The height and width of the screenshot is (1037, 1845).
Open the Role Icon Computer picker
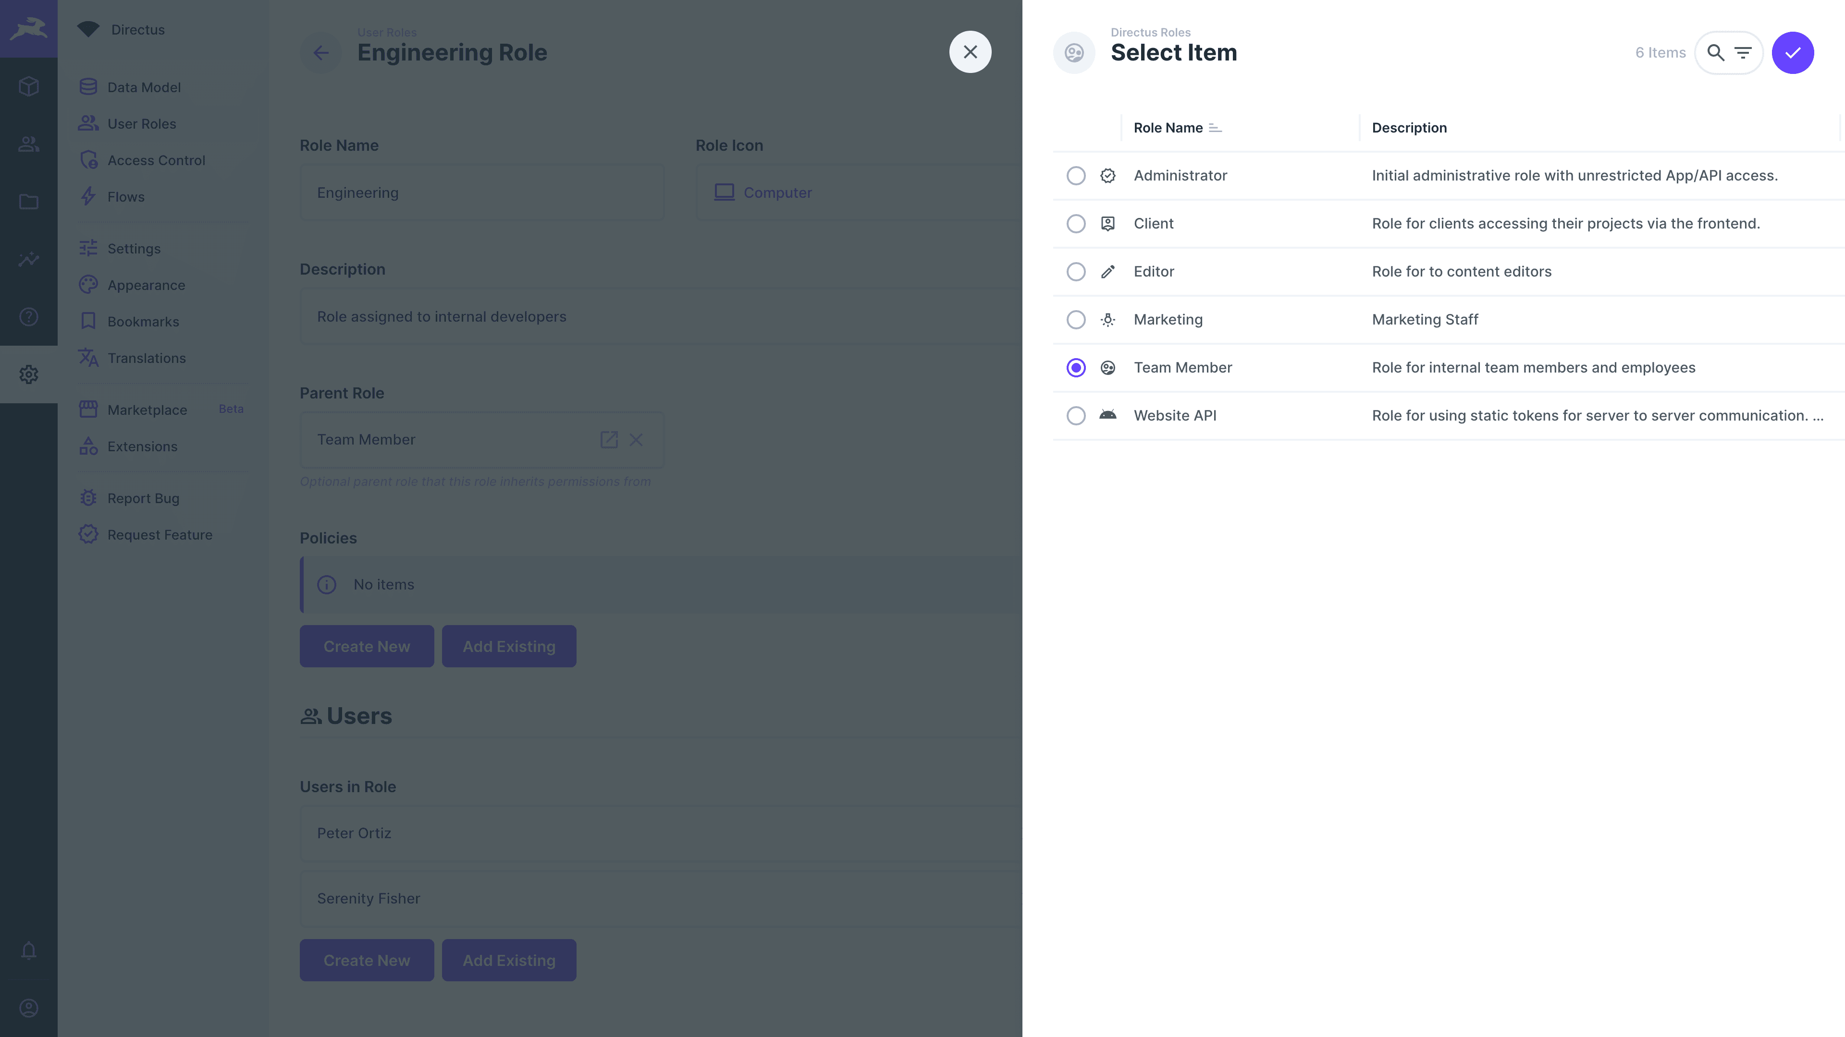click(859, 192)
